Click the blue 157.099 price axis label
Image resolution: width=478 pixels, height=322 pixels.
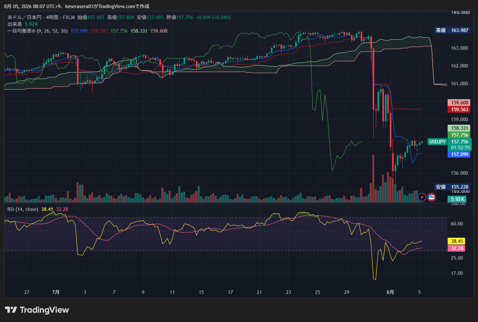(459, 154)
